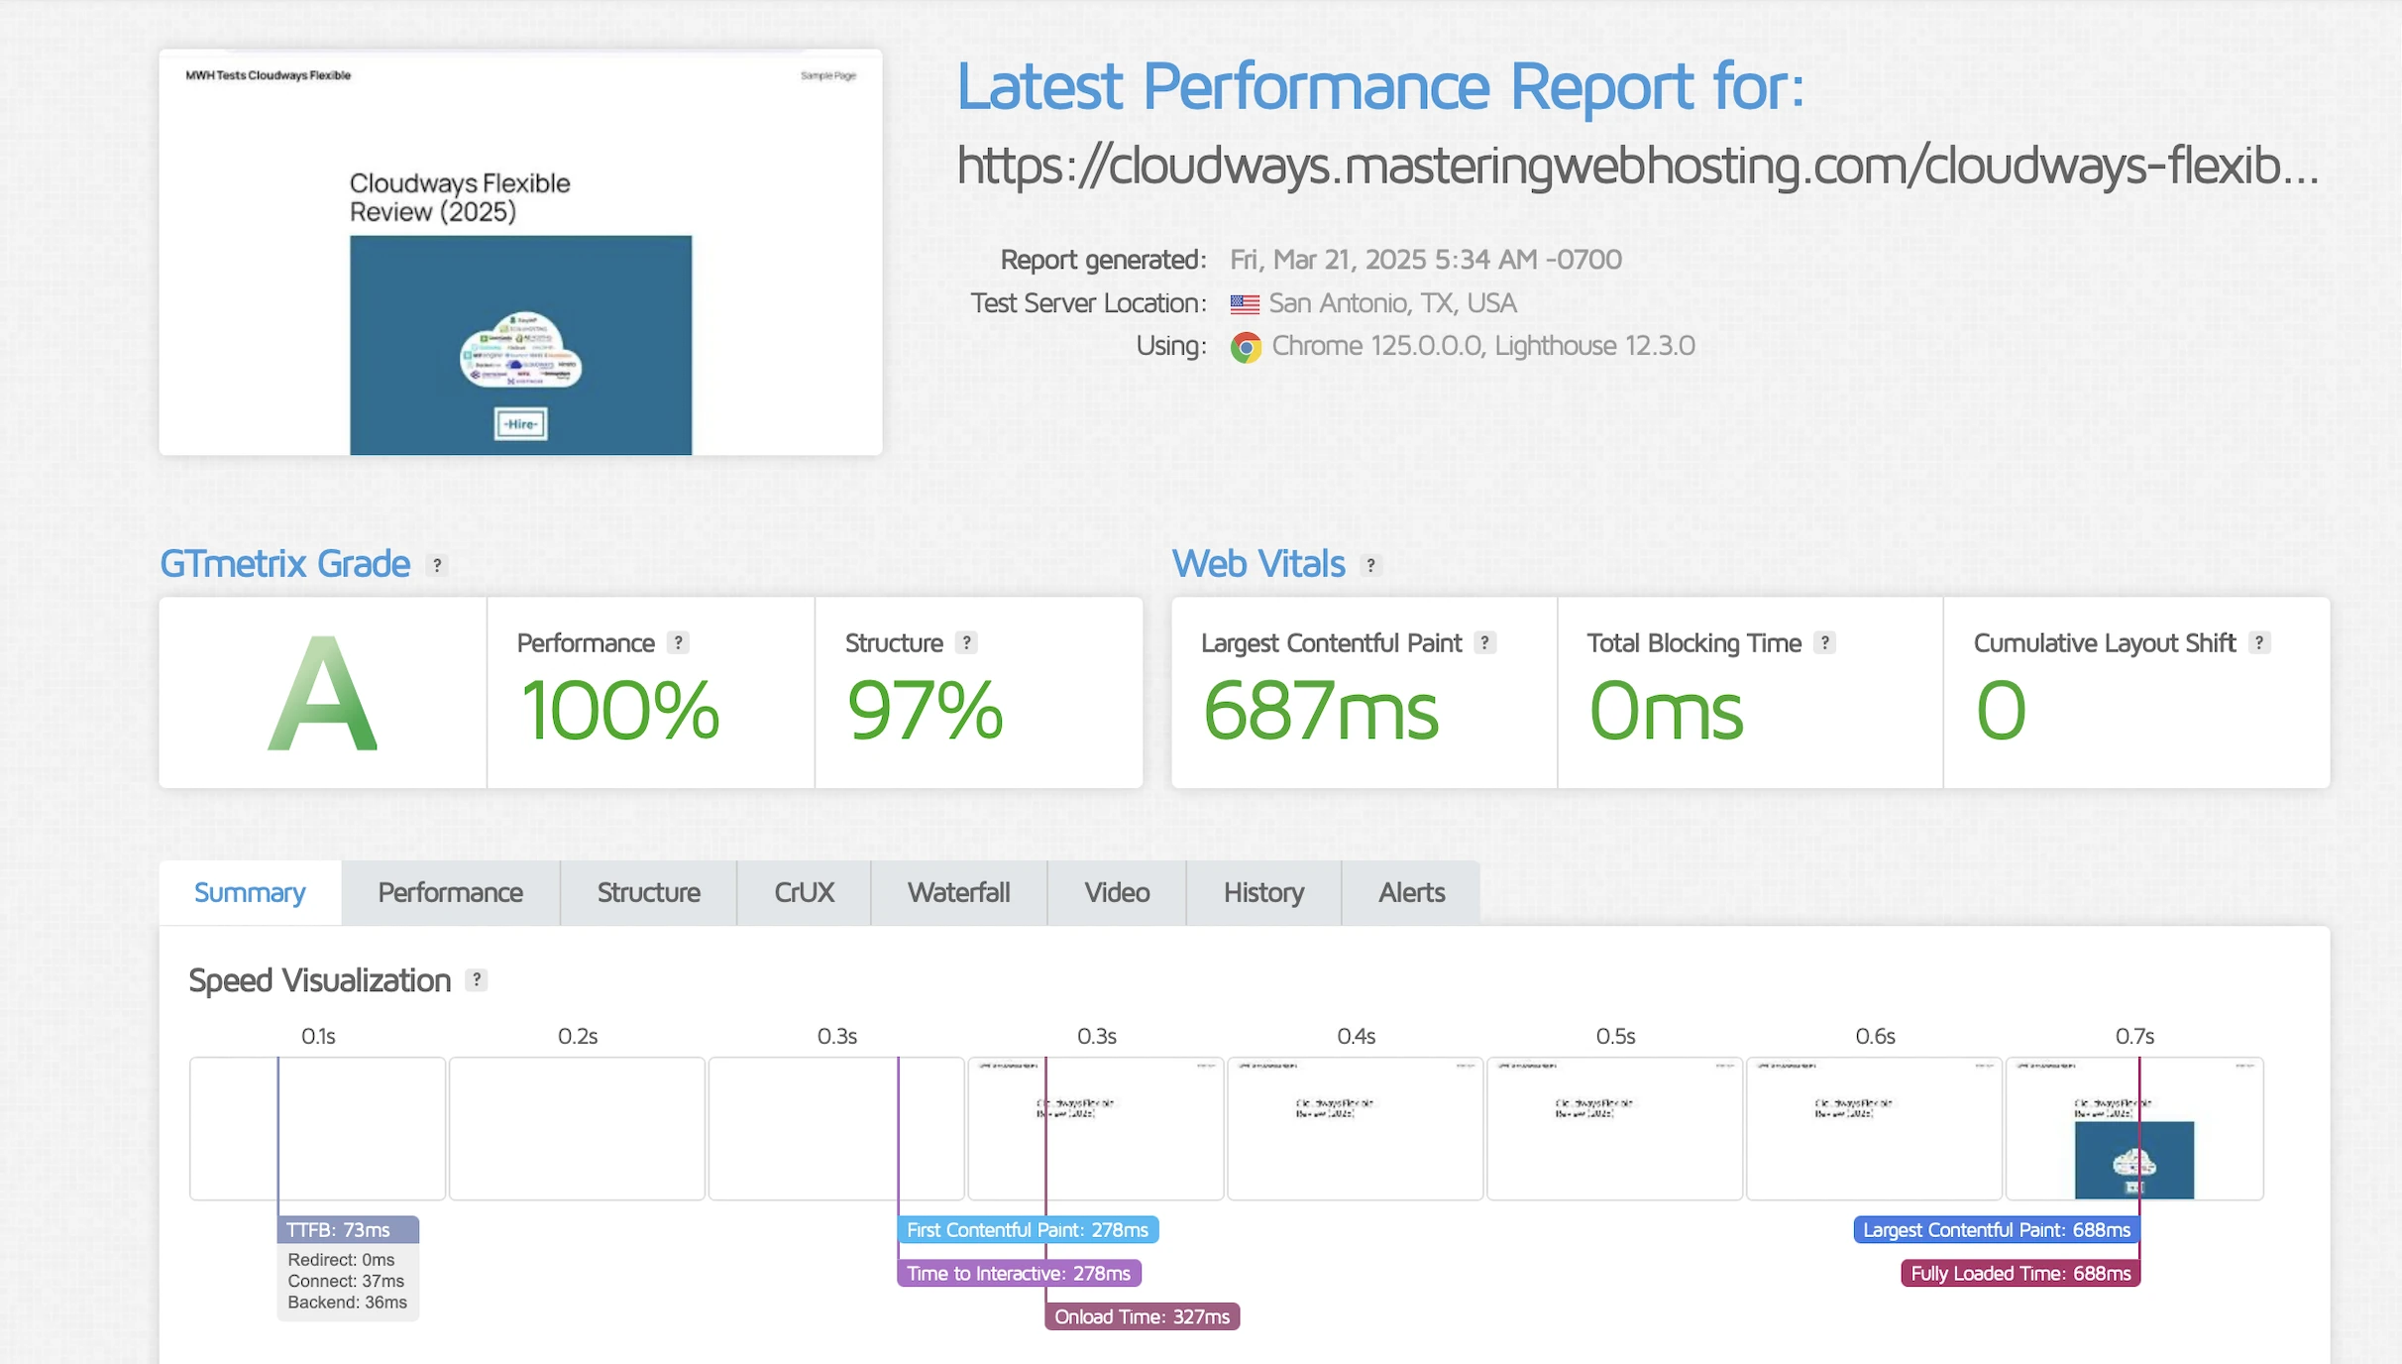The image size is (2402, 1364).
Task: Open the Waterfall tab
Action: pos(958,892)
